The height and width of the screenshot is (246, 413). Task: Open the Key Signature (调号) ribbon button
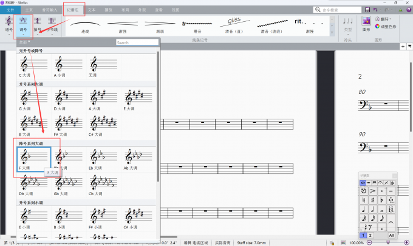coord(23,25)
